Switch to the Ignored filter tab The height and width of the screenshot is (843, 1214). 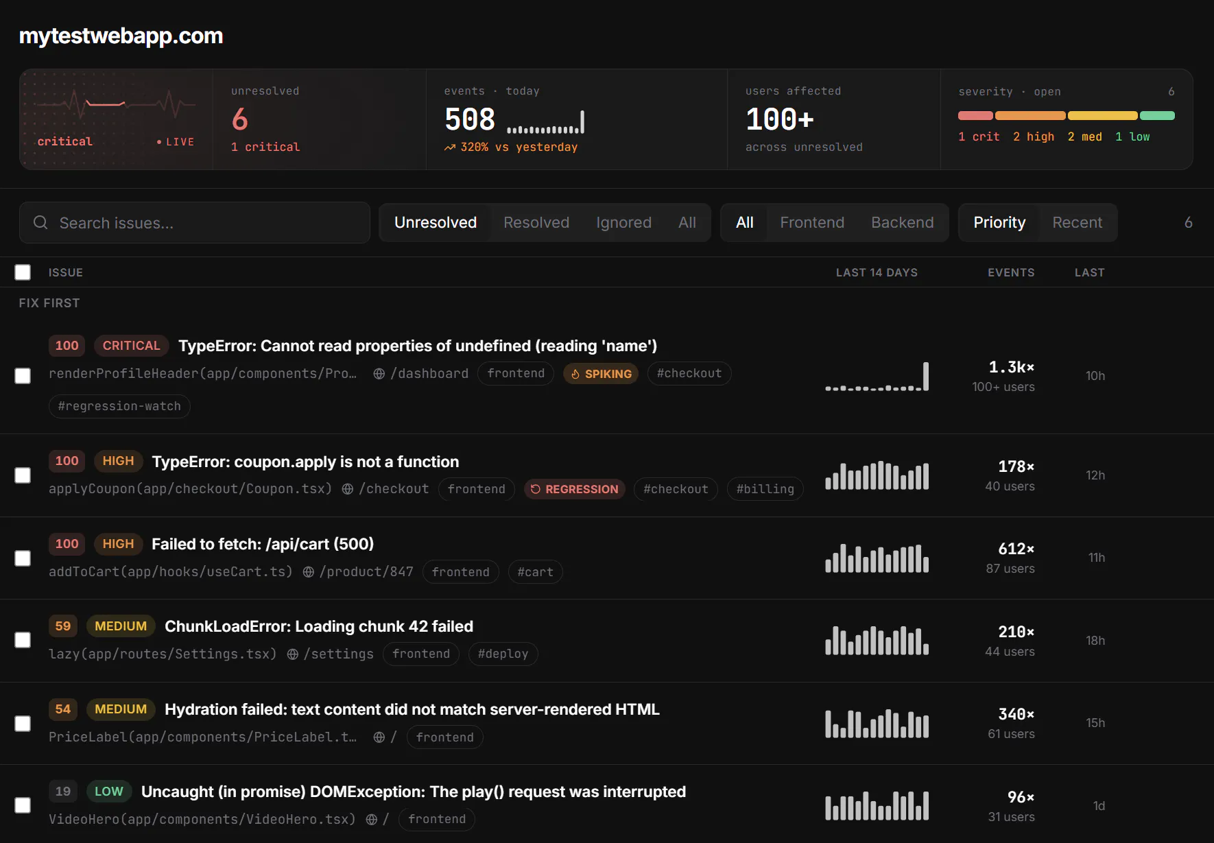(x=623, y=222)
